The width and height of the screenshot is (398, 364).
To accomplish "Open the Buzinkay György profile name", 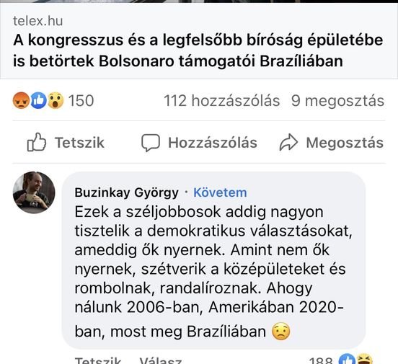I will (x=126, y=192).
